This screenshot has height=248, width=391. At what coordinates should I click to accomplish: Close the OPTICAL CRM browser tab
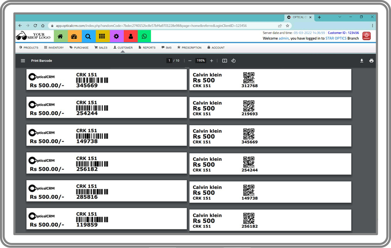pos(310,17)
